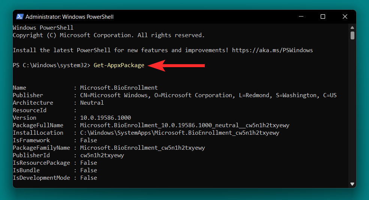This screenshot has width=369, height=200.
Task: Click the PowerShell icon in title bar
Action: pos(20,17)
